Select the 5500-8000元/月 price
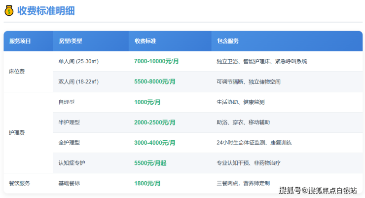 coord(154,81)
